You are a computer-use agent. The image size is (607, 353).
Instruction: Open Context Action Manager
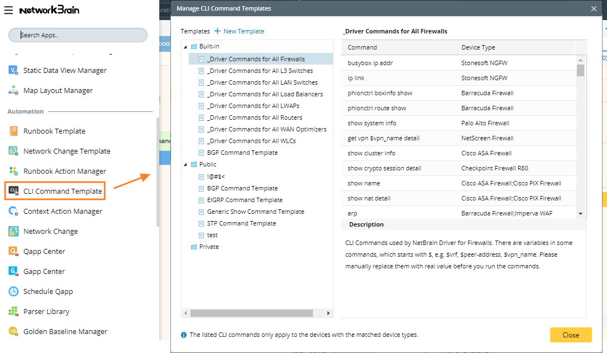pyautogui.click(x=63, y=211)
